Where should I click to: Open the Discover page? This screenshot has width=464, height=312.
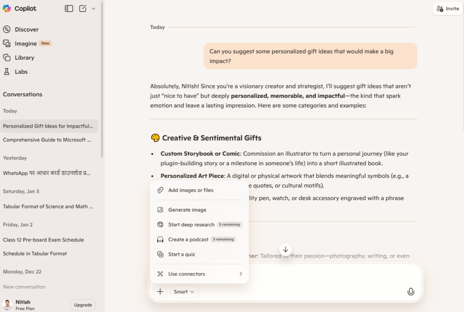(26, 29)
